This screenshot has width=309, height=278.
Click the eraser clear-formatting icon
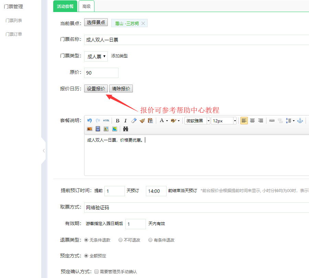(134, 121)
